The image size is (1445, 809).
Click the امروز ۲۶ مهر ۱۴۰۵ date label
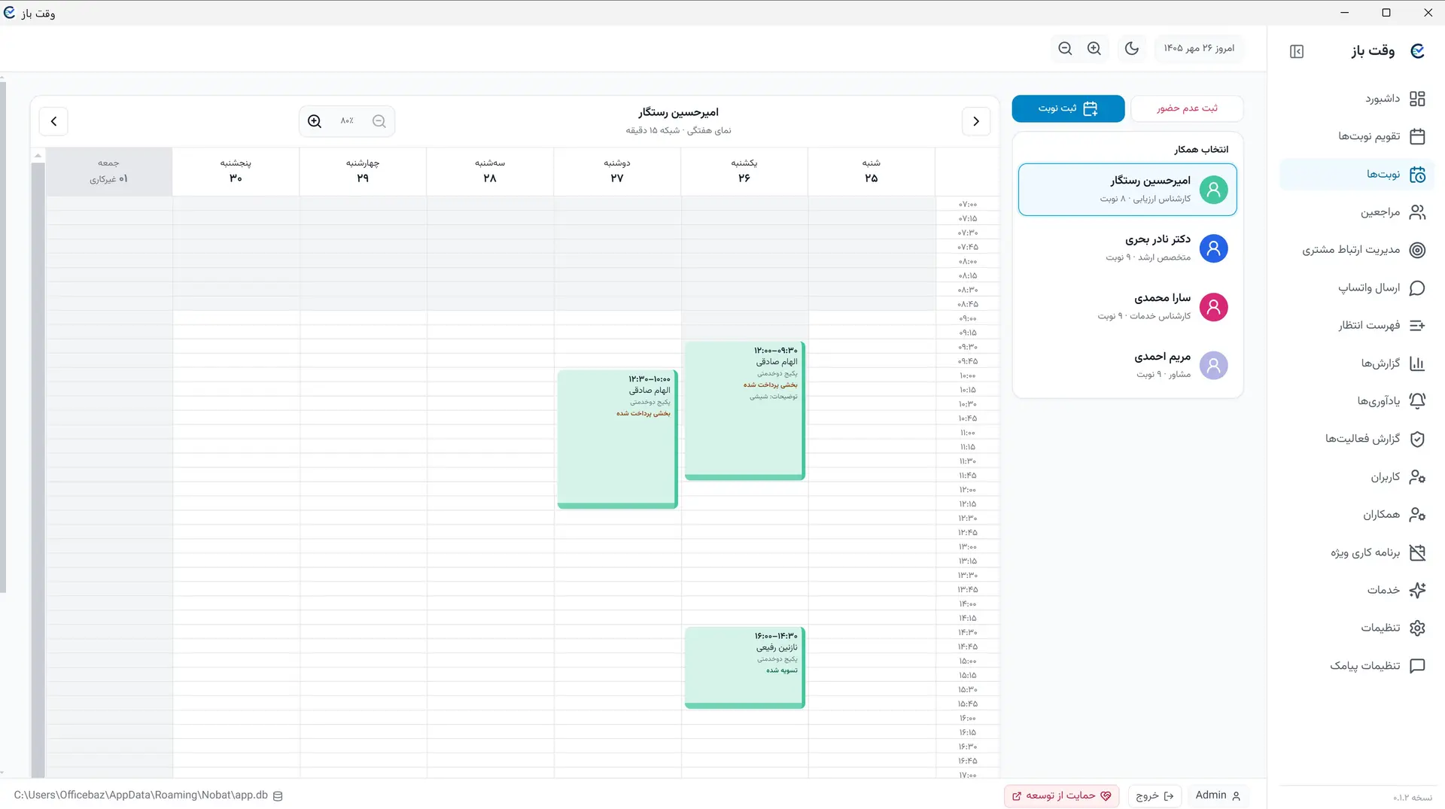[1199, 48]
